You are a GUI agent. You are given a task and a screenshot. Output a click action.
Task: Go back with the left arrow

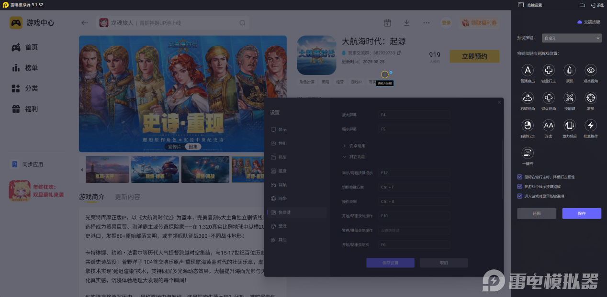coord(85,22)
